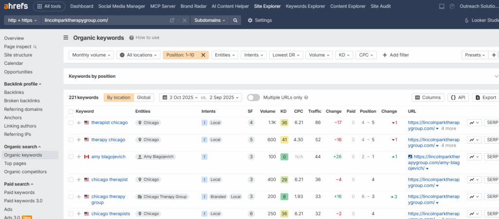
Task: Add chicago therapy group keyword with plus icon
Action: point(78,197)
